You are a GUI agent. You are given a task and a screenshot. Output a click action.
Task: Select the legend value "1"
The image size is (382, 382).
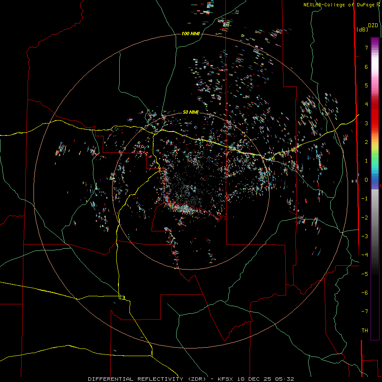[x=366, y=161]
